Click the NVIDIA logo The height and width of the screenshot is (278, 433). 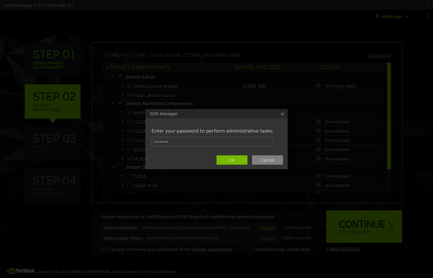[x=21, y=271]
